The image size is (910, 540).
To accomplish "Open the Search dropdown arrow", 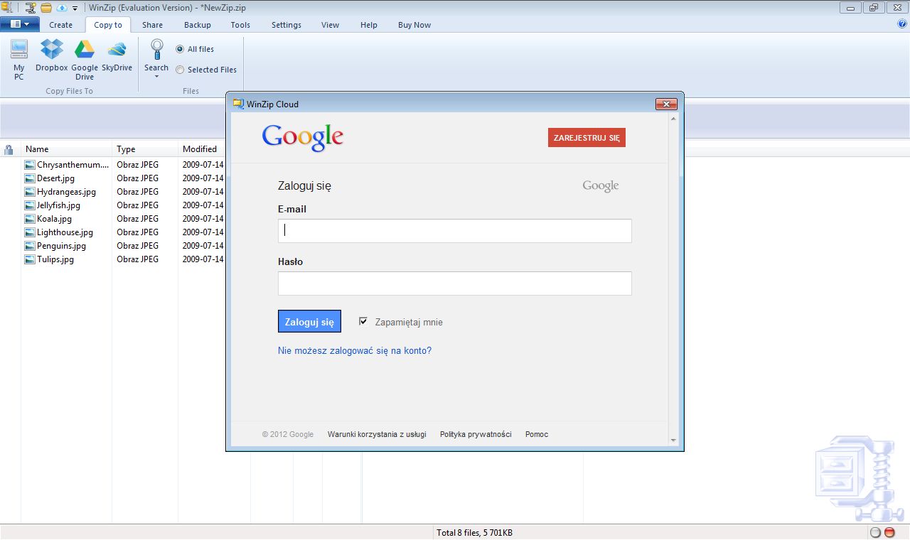I will pos(156,76).
